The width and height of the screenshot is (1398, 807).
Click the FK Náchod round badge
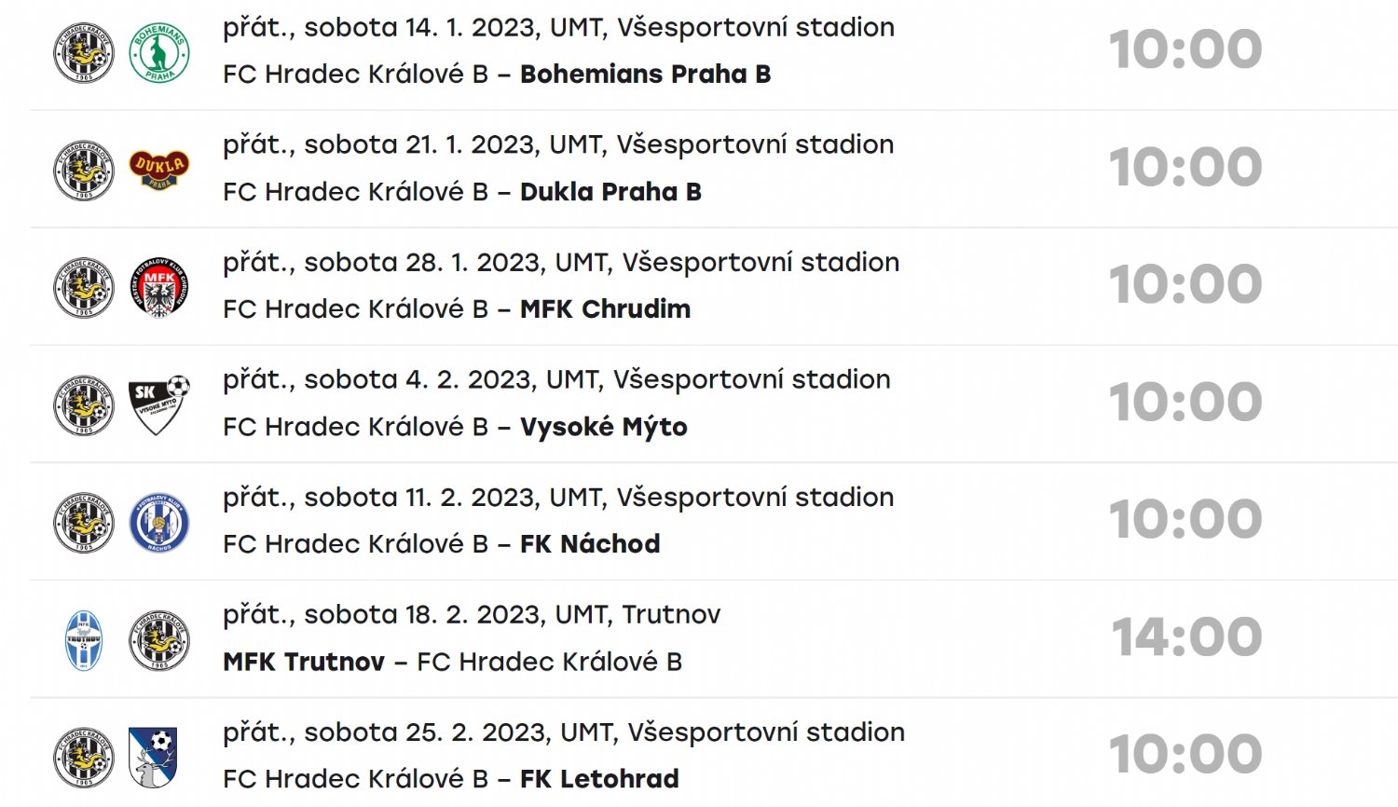(x=159, y=523)
